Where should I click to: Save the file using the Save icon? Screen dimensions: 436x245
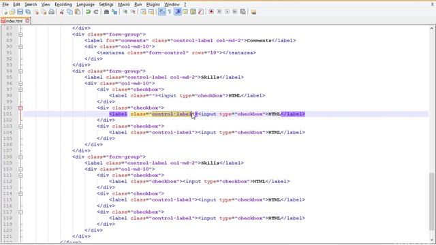(x=20, y=12)
